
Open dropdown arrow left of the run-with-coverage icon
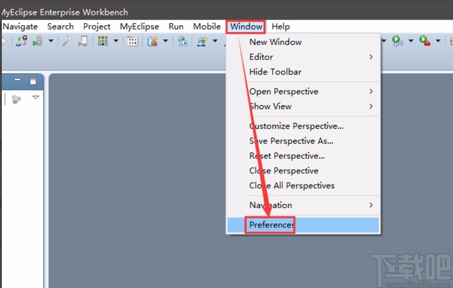(x=384, y=41)
